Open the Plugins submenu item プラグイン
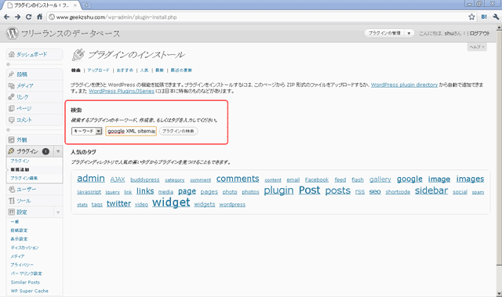This screenshot has width=502, height=297. (x=20, y=161)
